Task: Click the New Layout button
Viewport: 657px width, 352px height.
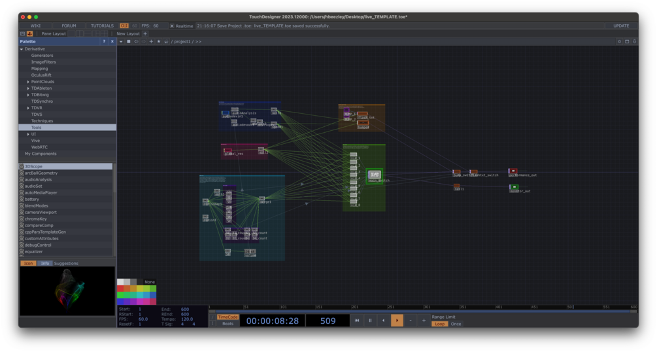Action: click(128, 33)
